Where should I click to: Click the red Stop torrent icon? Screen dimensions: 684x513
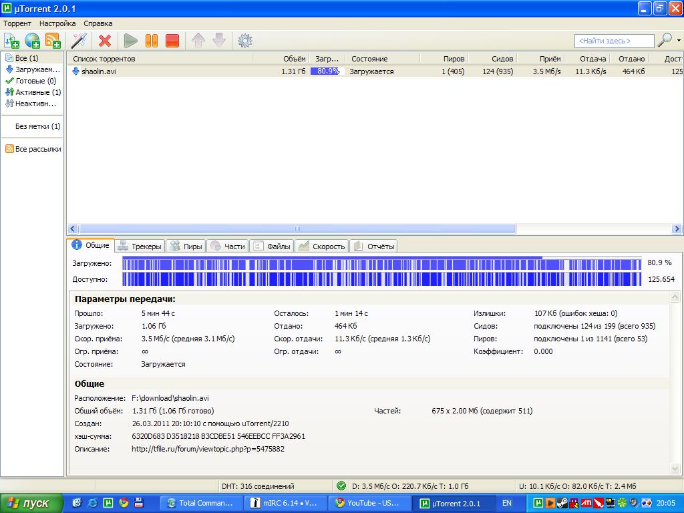[x=172, y=41]
